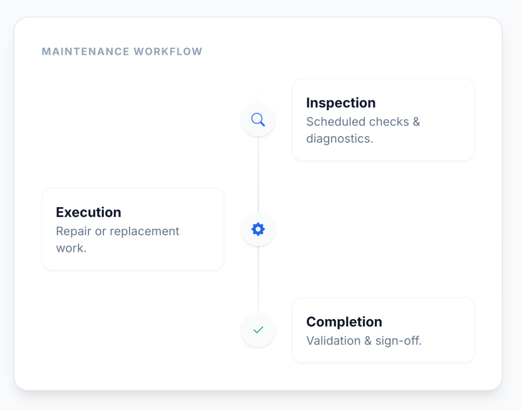Click the word "WORKFLOW" in the header

[168, 52]
